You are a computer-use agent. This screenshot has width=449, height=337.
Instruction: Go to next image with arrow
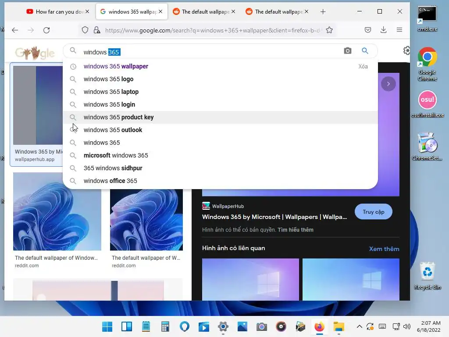tap(388, 84)
